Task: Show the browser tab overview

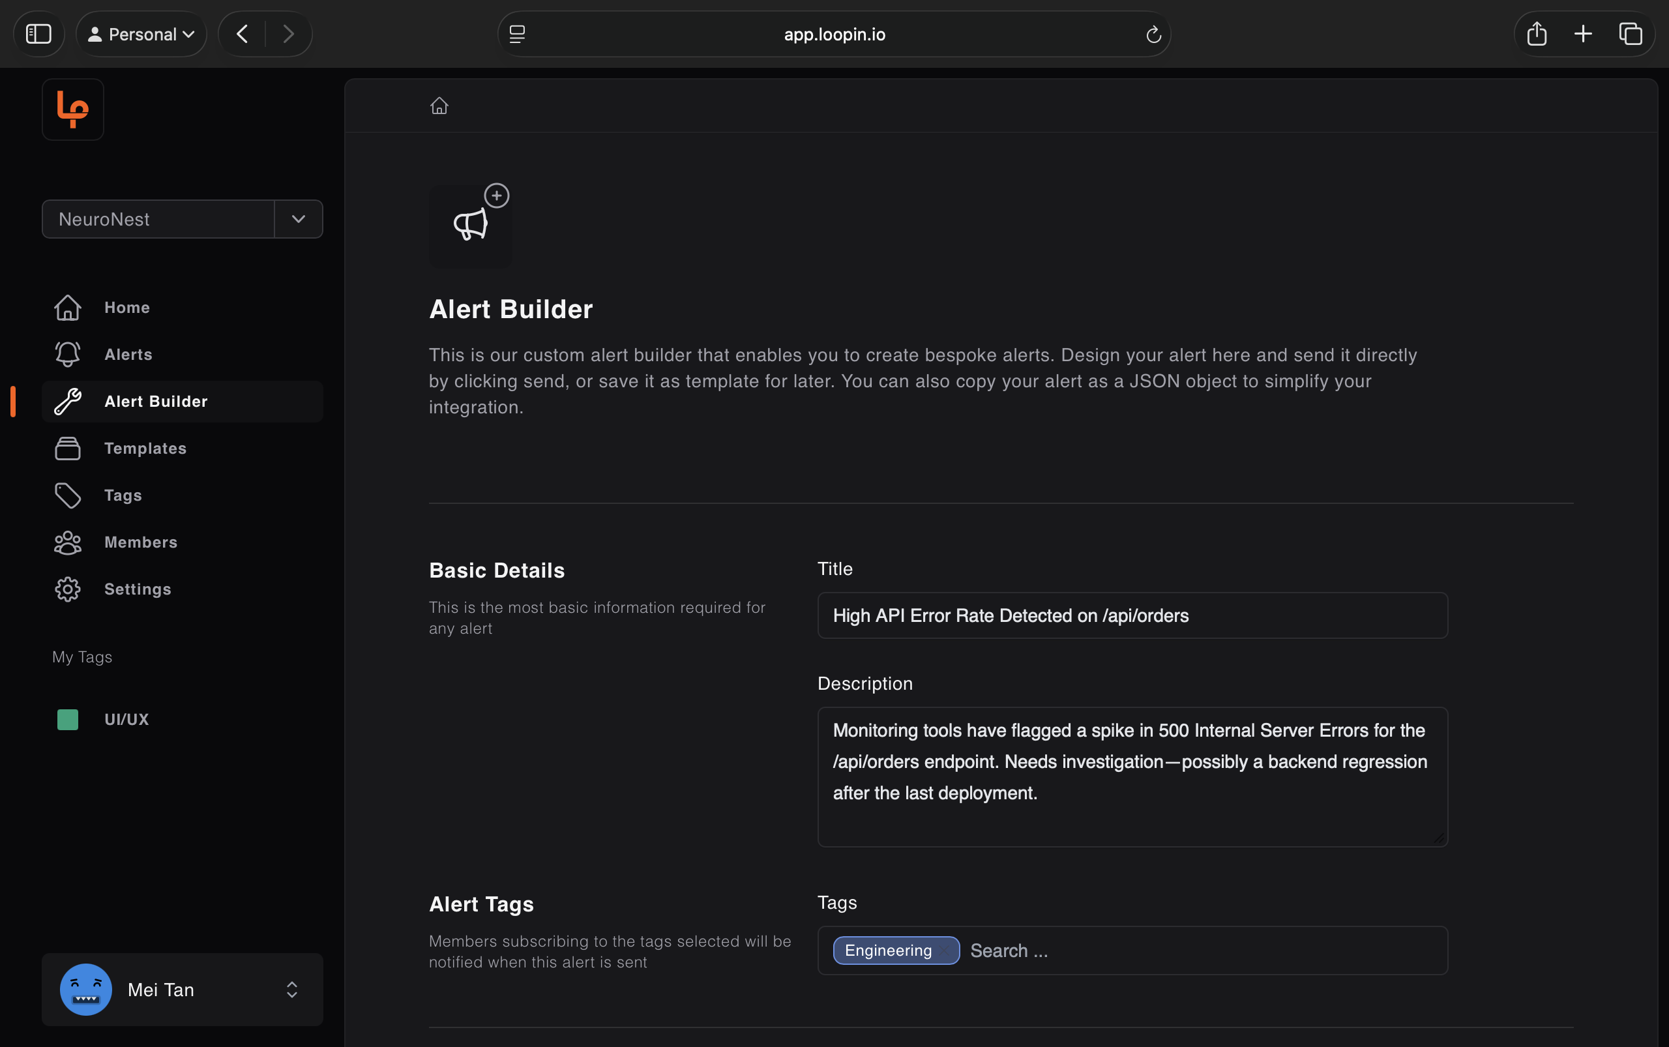Action: [1631, 34]
